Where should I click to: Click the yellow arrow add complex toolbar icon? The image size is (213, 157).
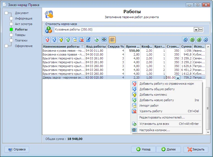click(61, 40)
